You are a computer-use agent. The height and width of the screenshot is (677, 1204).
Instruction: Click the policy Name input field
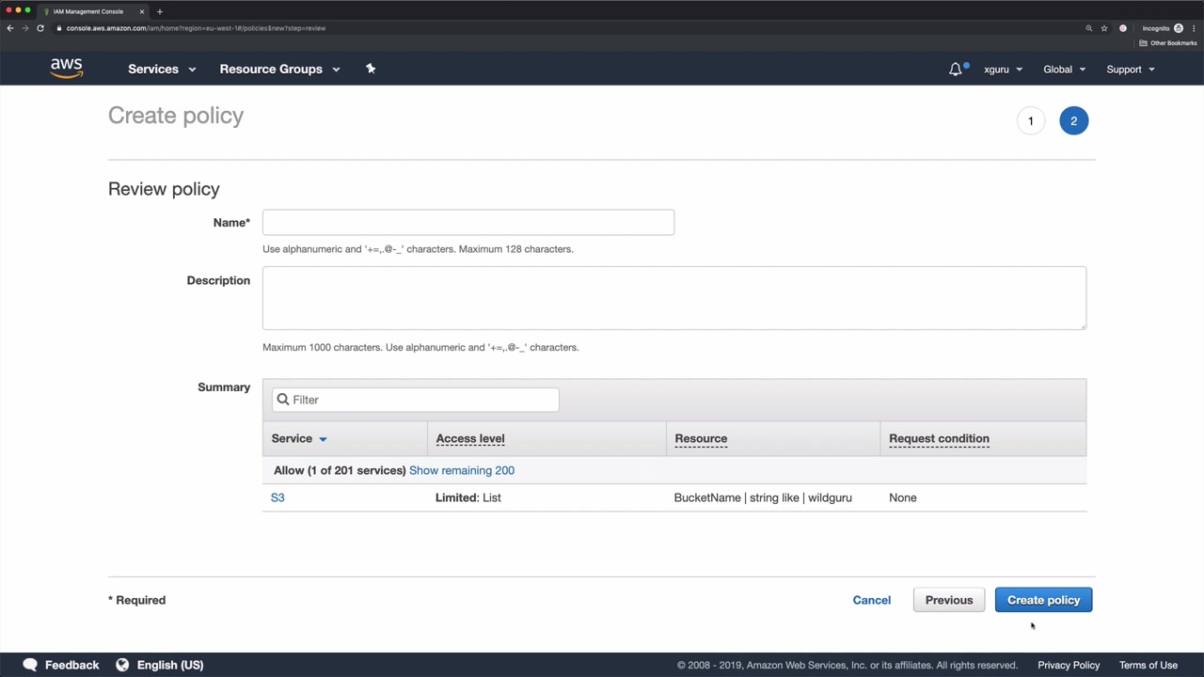[x=468, y=223]
